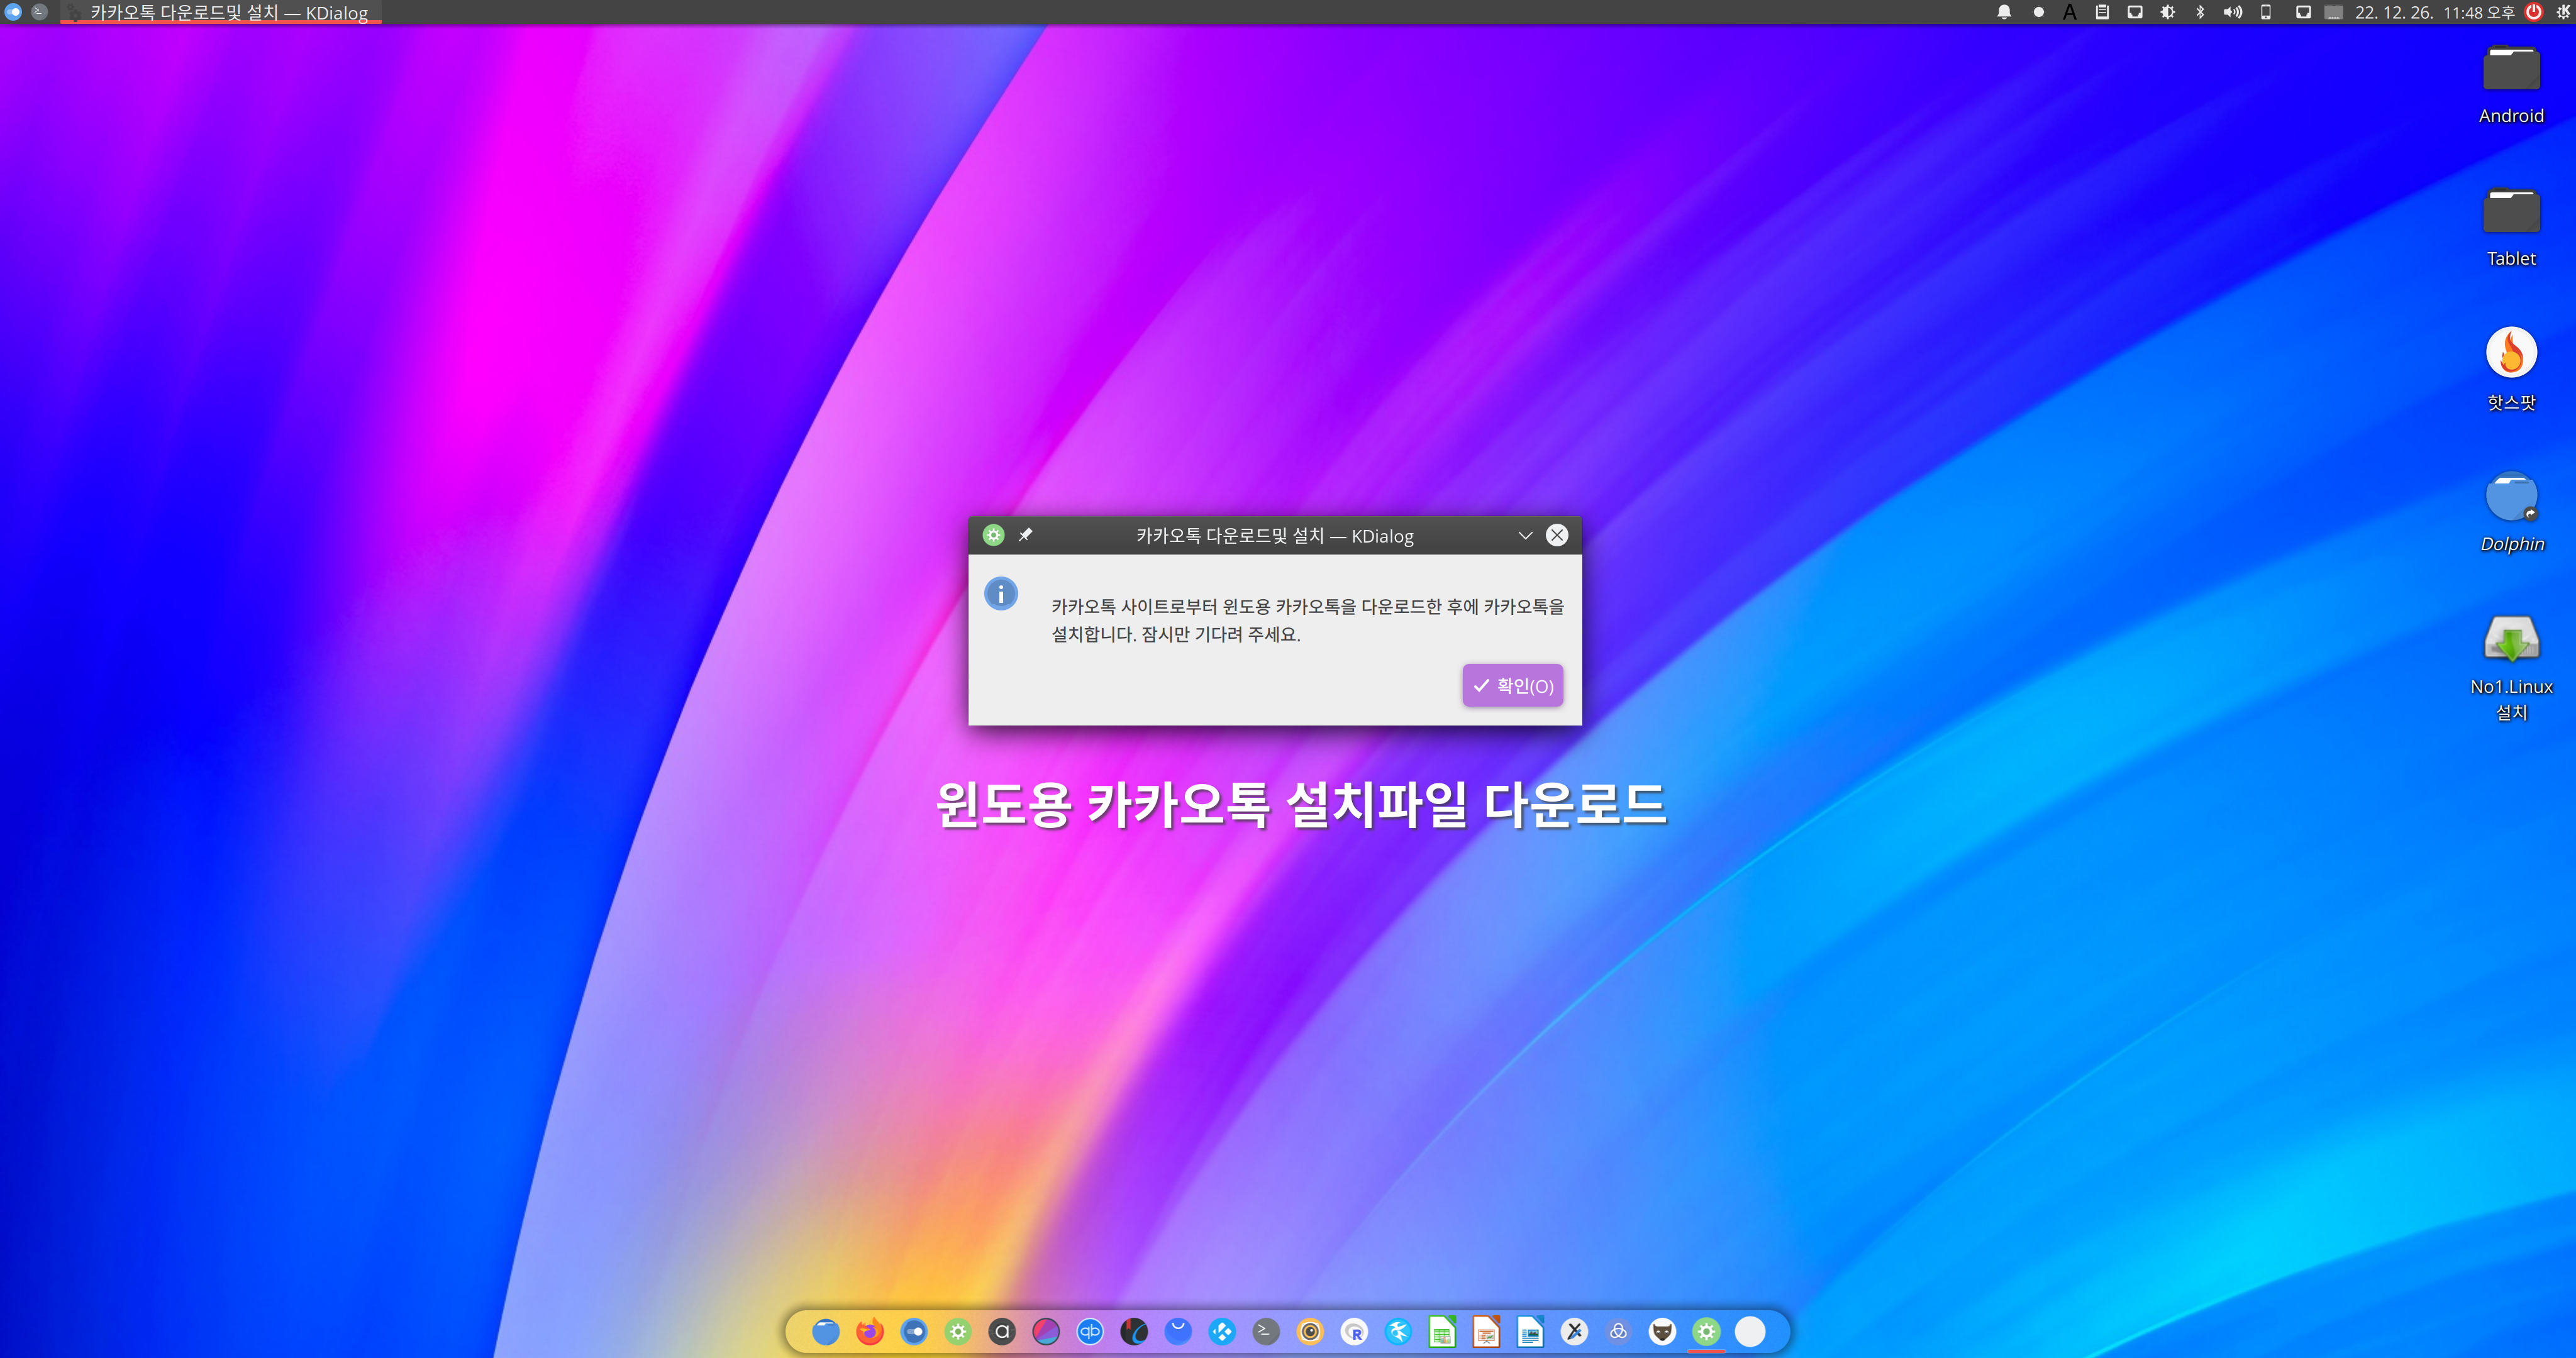This screenshot has width=2576, height=1358.
Task: Select the KDialog task in the top panel
Action: coord(220,12)
